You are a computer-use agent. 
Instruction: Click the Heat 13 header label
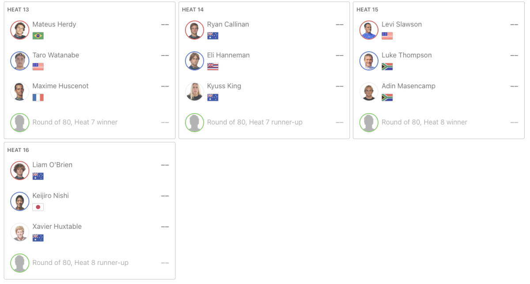tap(18, 10)
